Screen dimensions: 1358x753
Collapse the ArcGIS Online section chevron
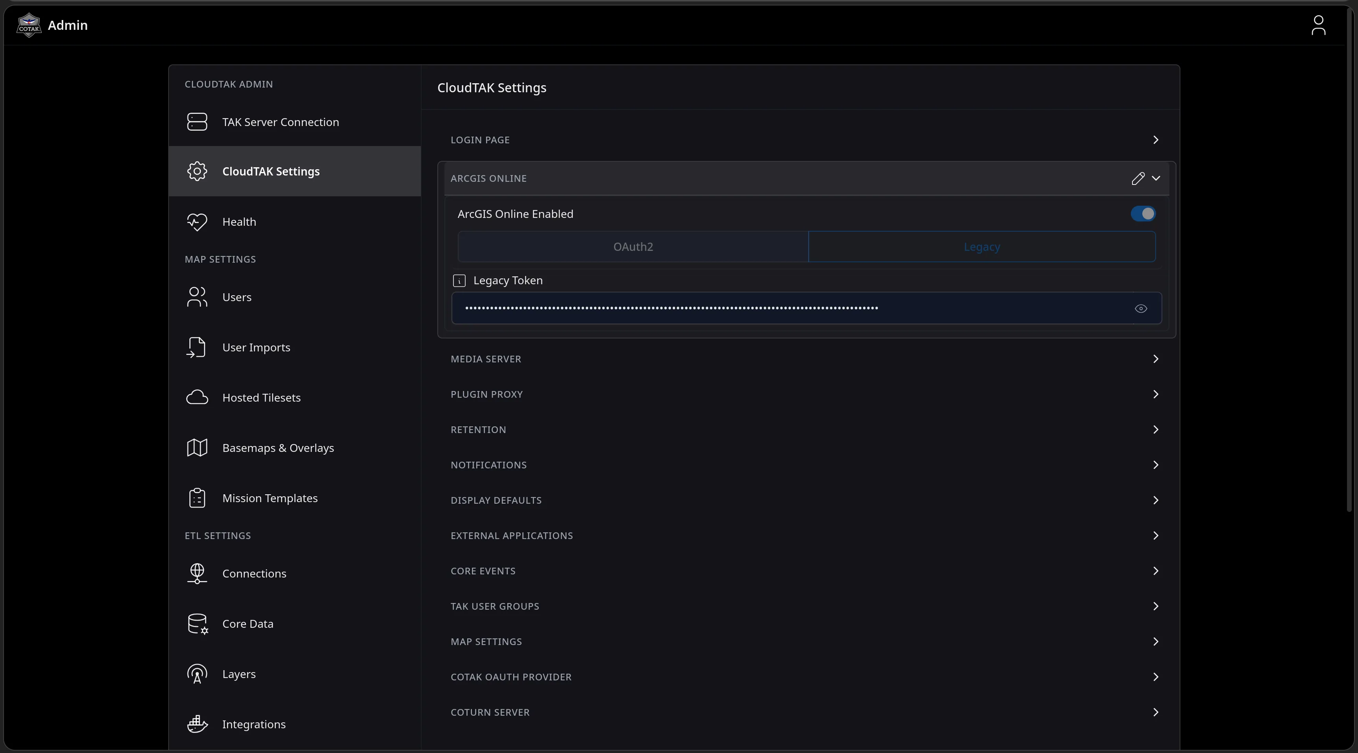(1156, 179)
